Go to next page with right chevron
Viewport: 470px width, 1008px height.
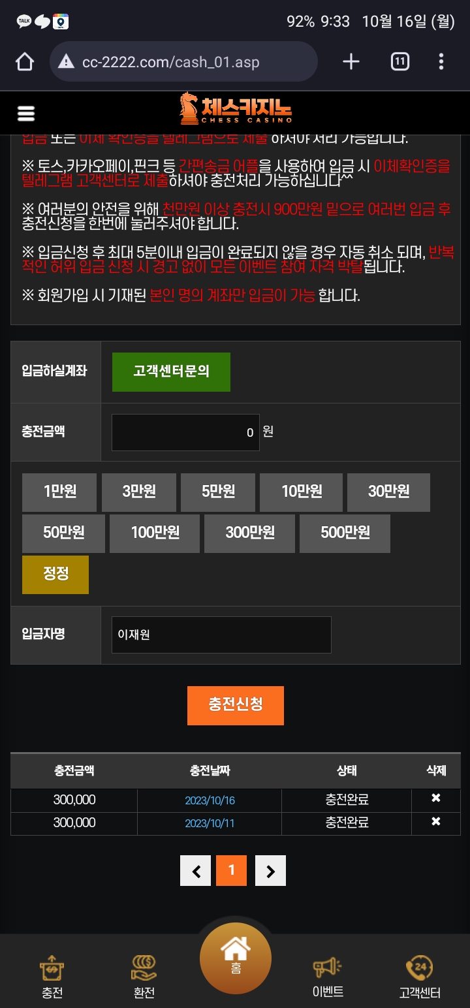(270, 870)
